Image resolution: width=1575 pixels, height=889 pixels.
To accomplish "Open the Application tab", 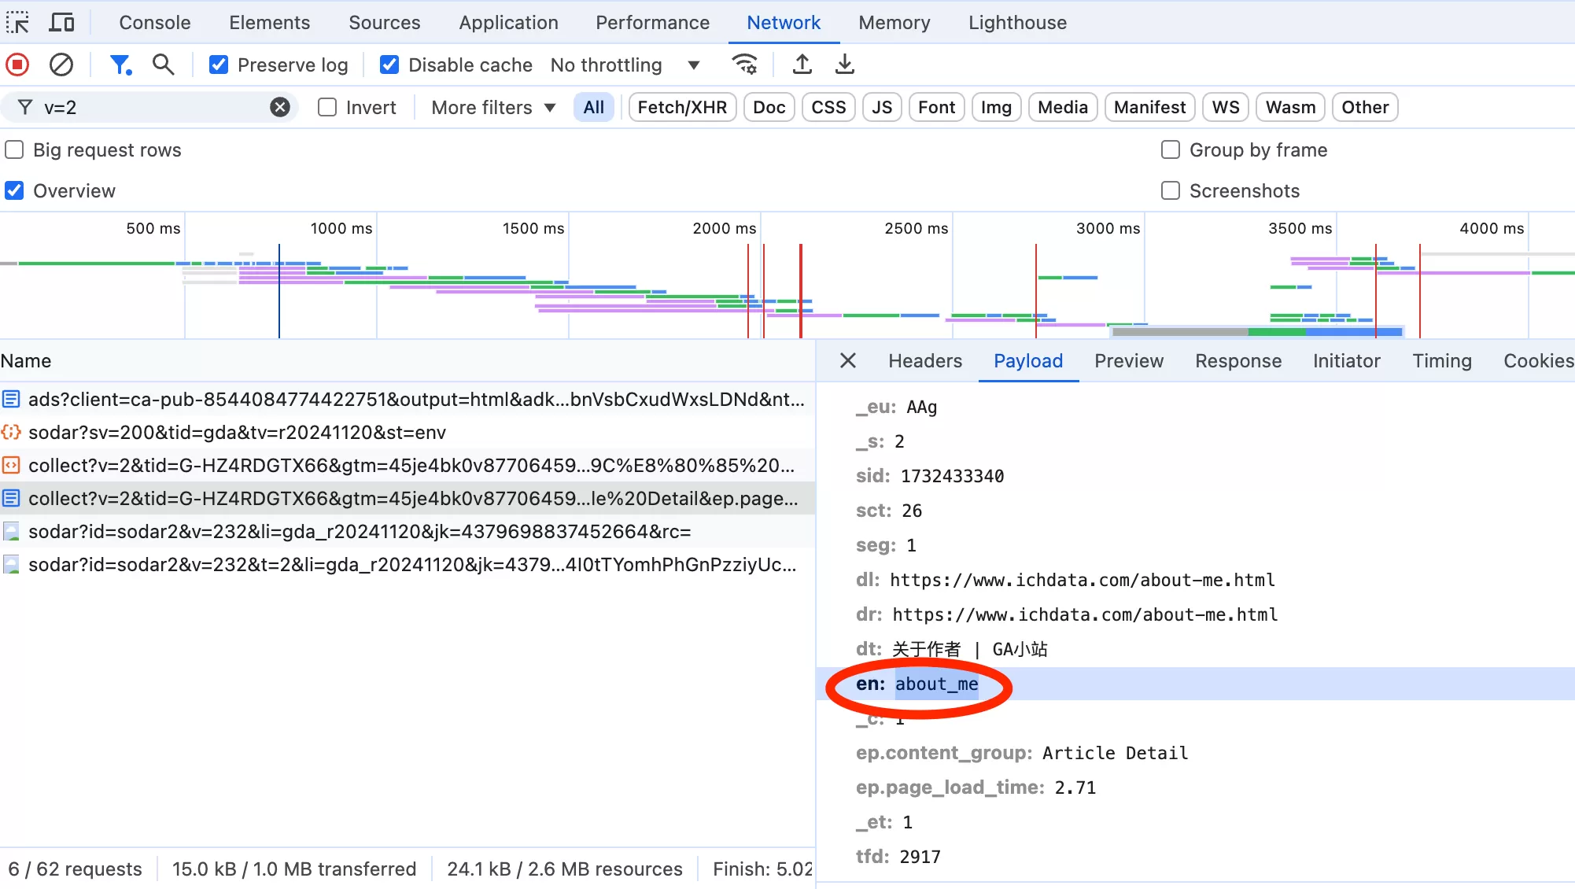I will click(509, 23).
